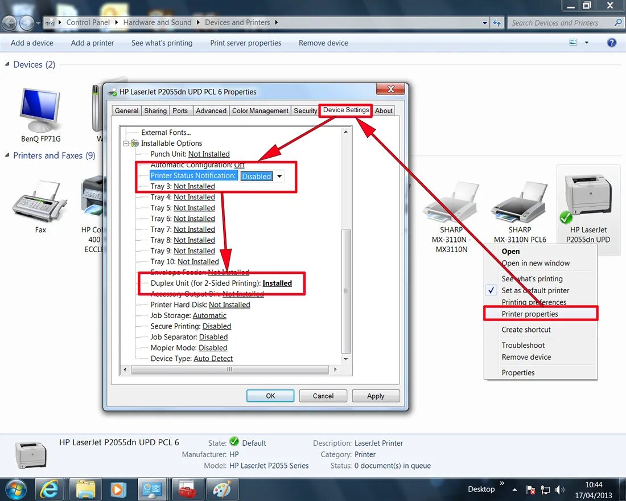Switch to the Security tab

[x=306, y=110]
